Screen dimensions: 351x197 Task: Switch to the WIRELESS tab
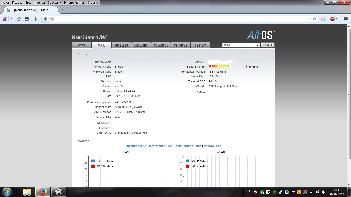(x=121, y=45)
